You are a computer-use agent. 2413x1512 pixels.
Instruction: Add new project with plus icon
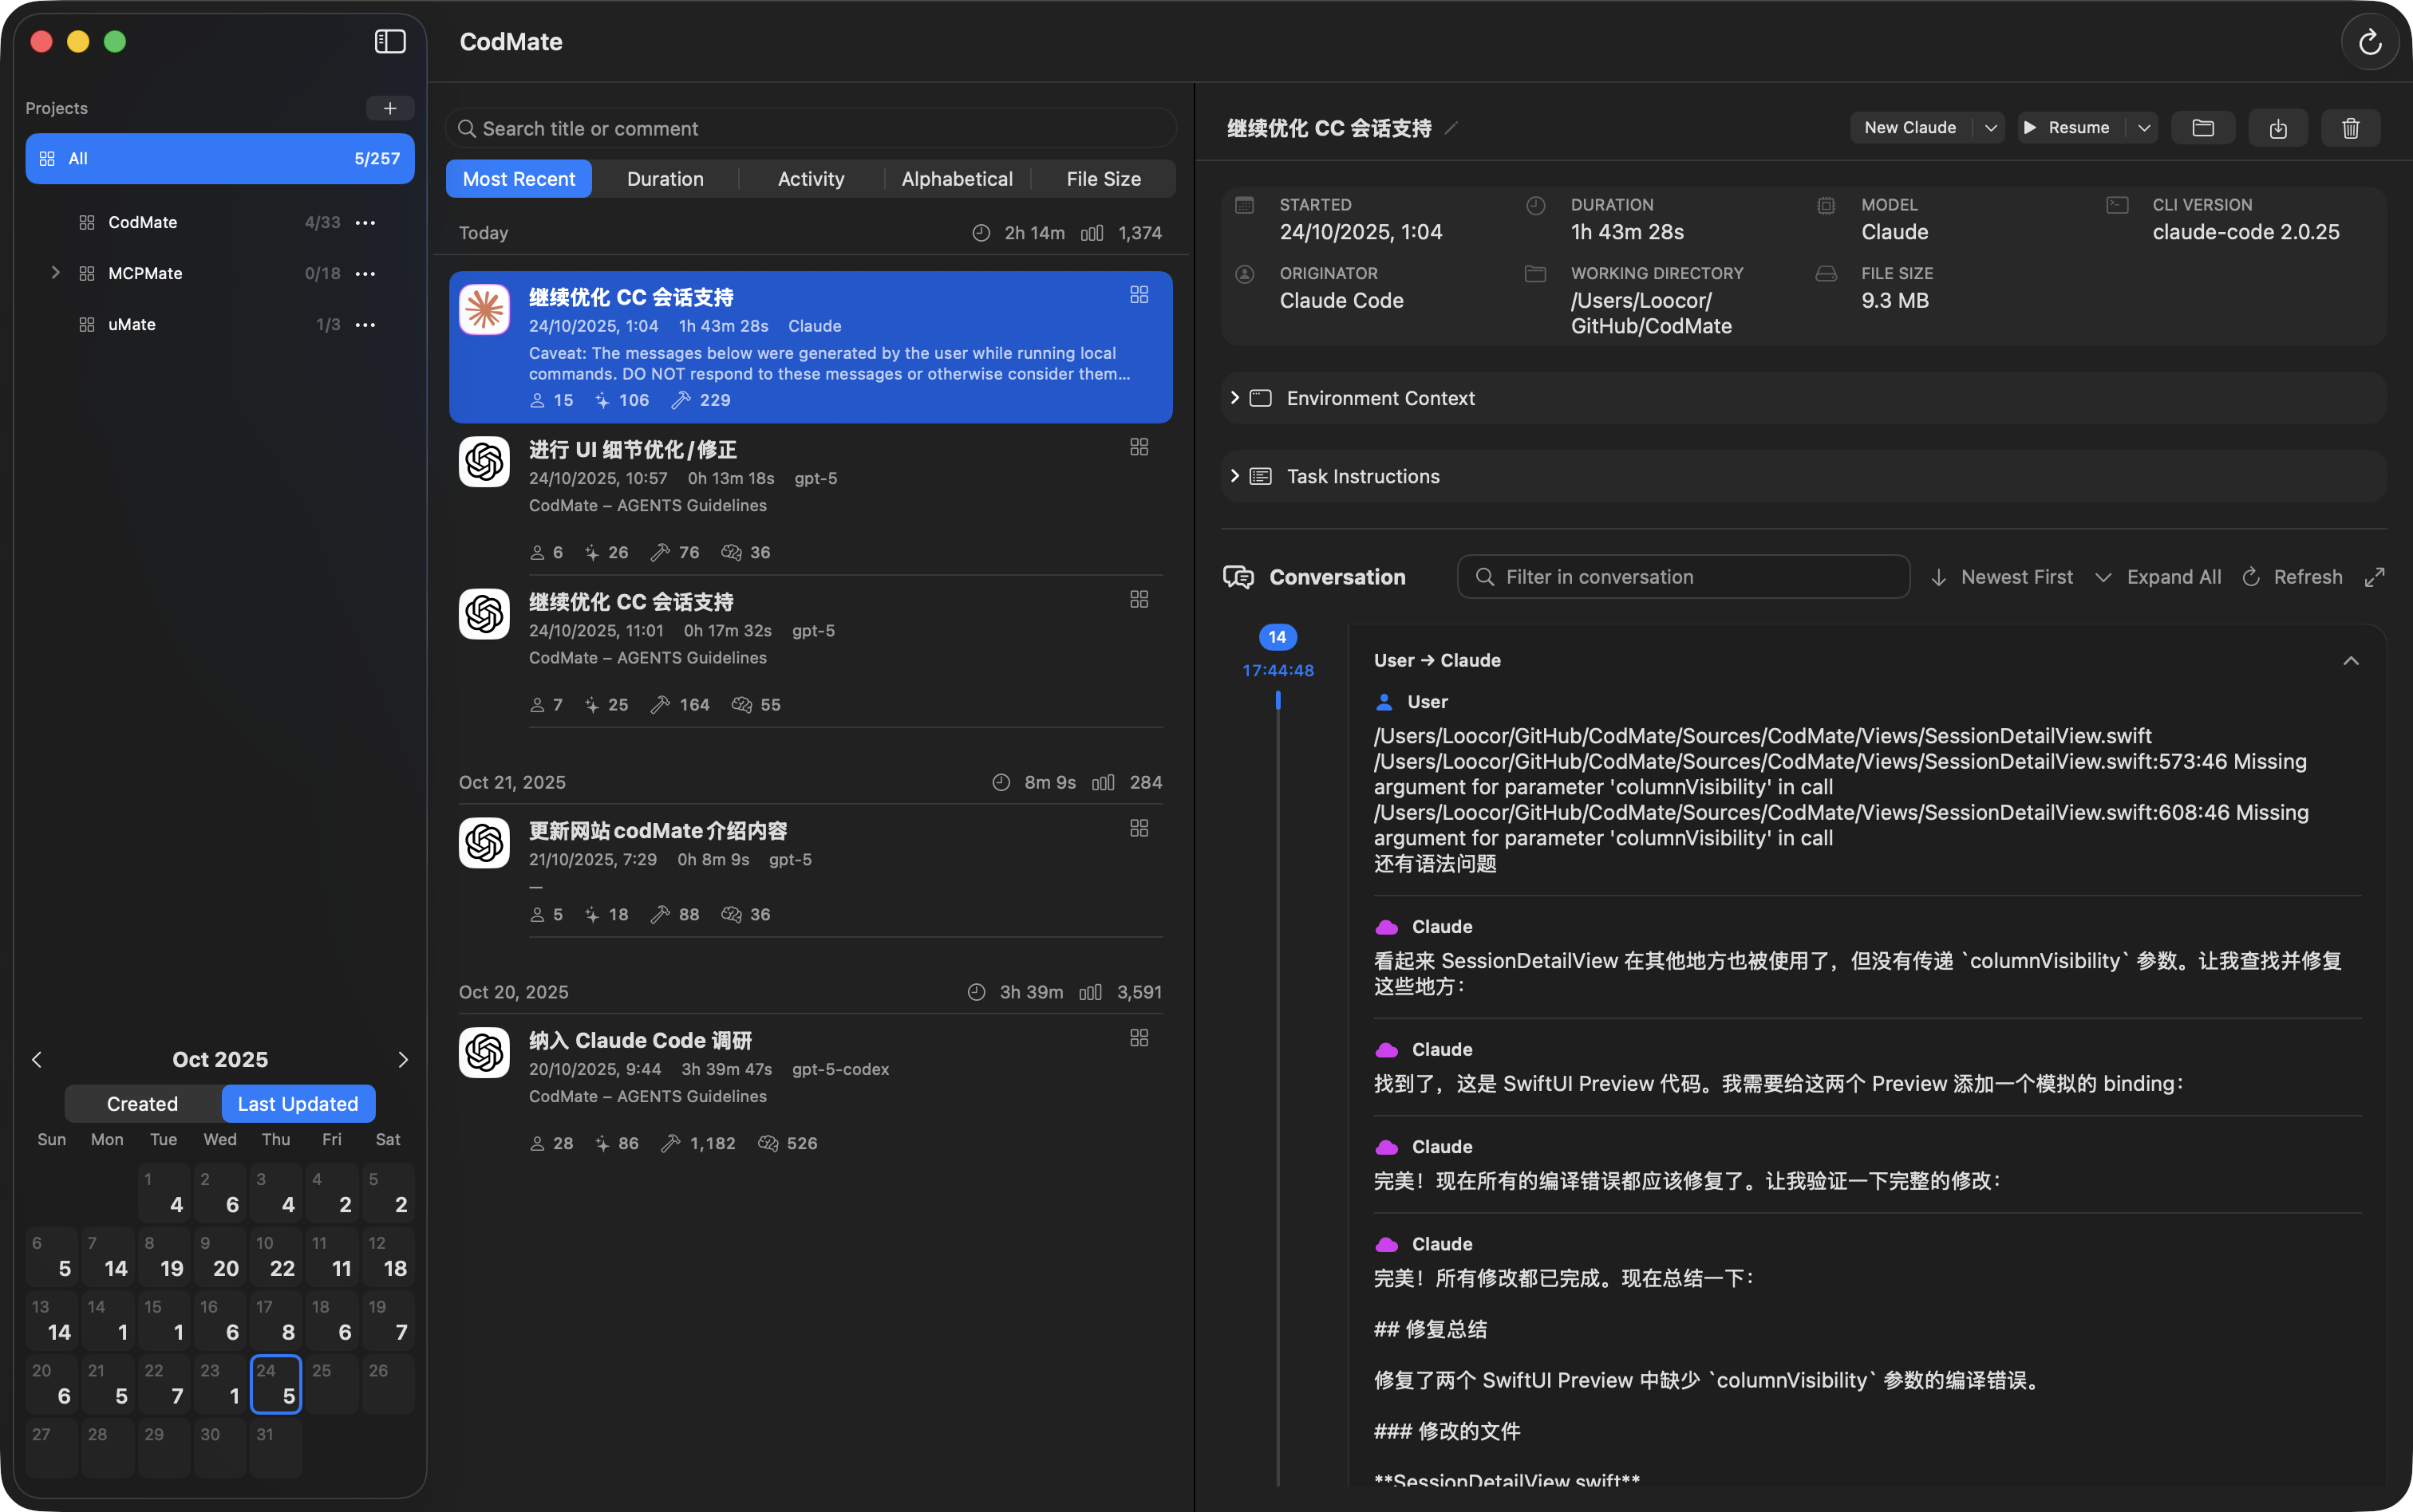[x=390, y=107]
